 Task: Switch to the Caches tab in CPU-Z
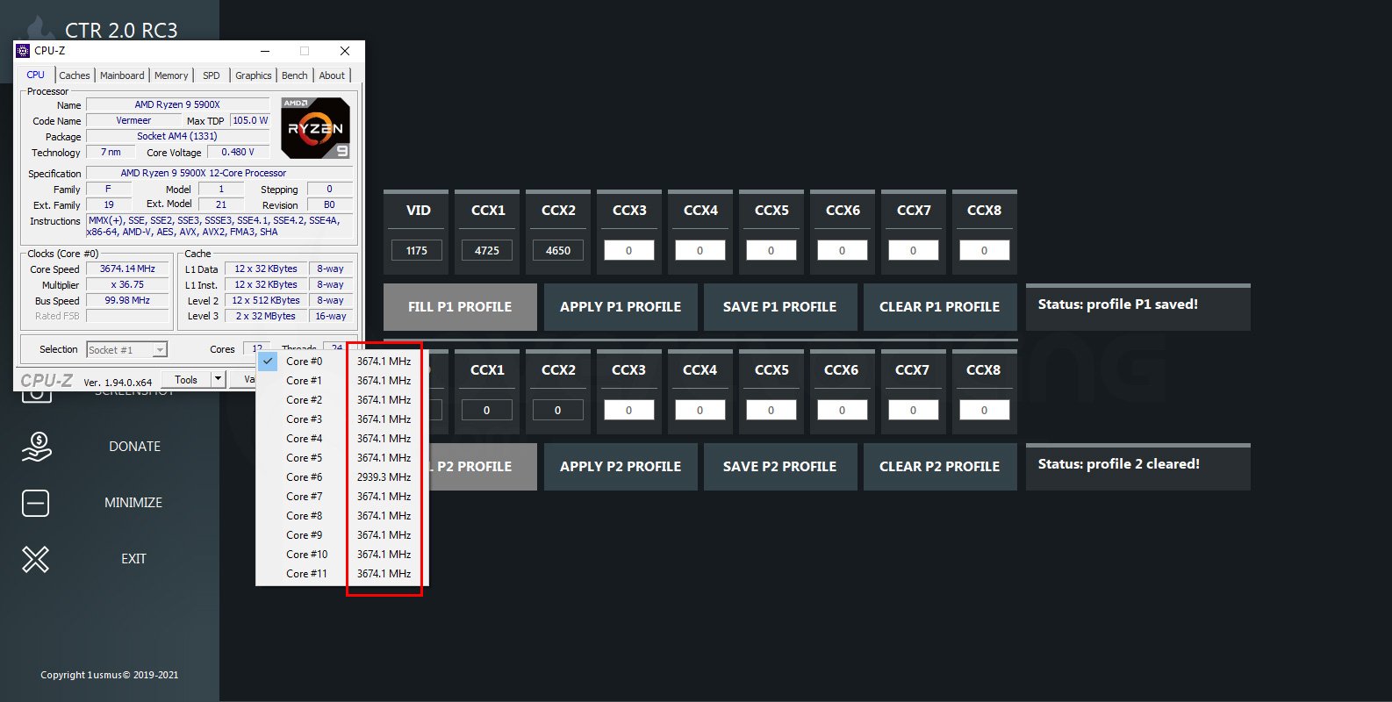pos(75,75)
